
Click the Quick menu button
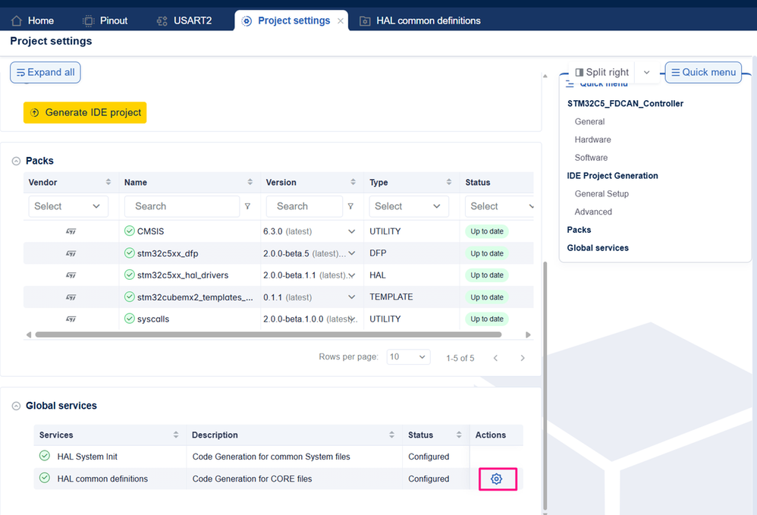(x=703, y=72)
